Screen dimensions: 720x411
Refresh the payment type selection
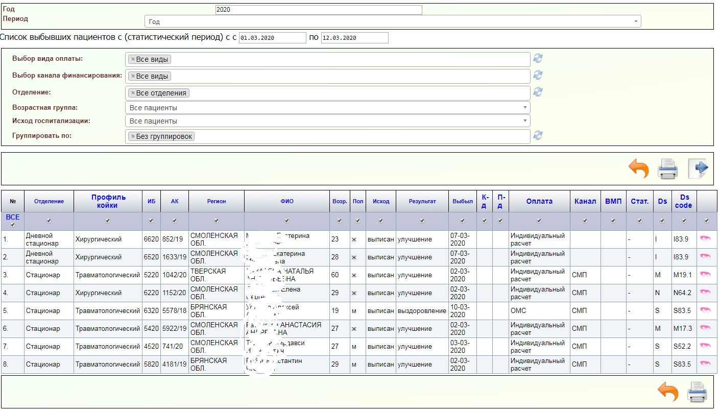point(538,59)
